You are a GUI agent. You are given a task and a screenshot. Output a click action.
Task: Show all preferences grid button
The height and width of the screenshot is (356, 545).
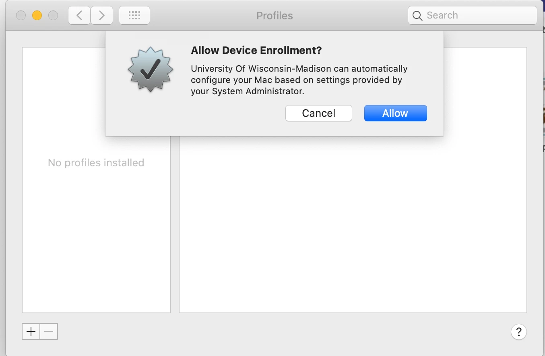[134, 16]
